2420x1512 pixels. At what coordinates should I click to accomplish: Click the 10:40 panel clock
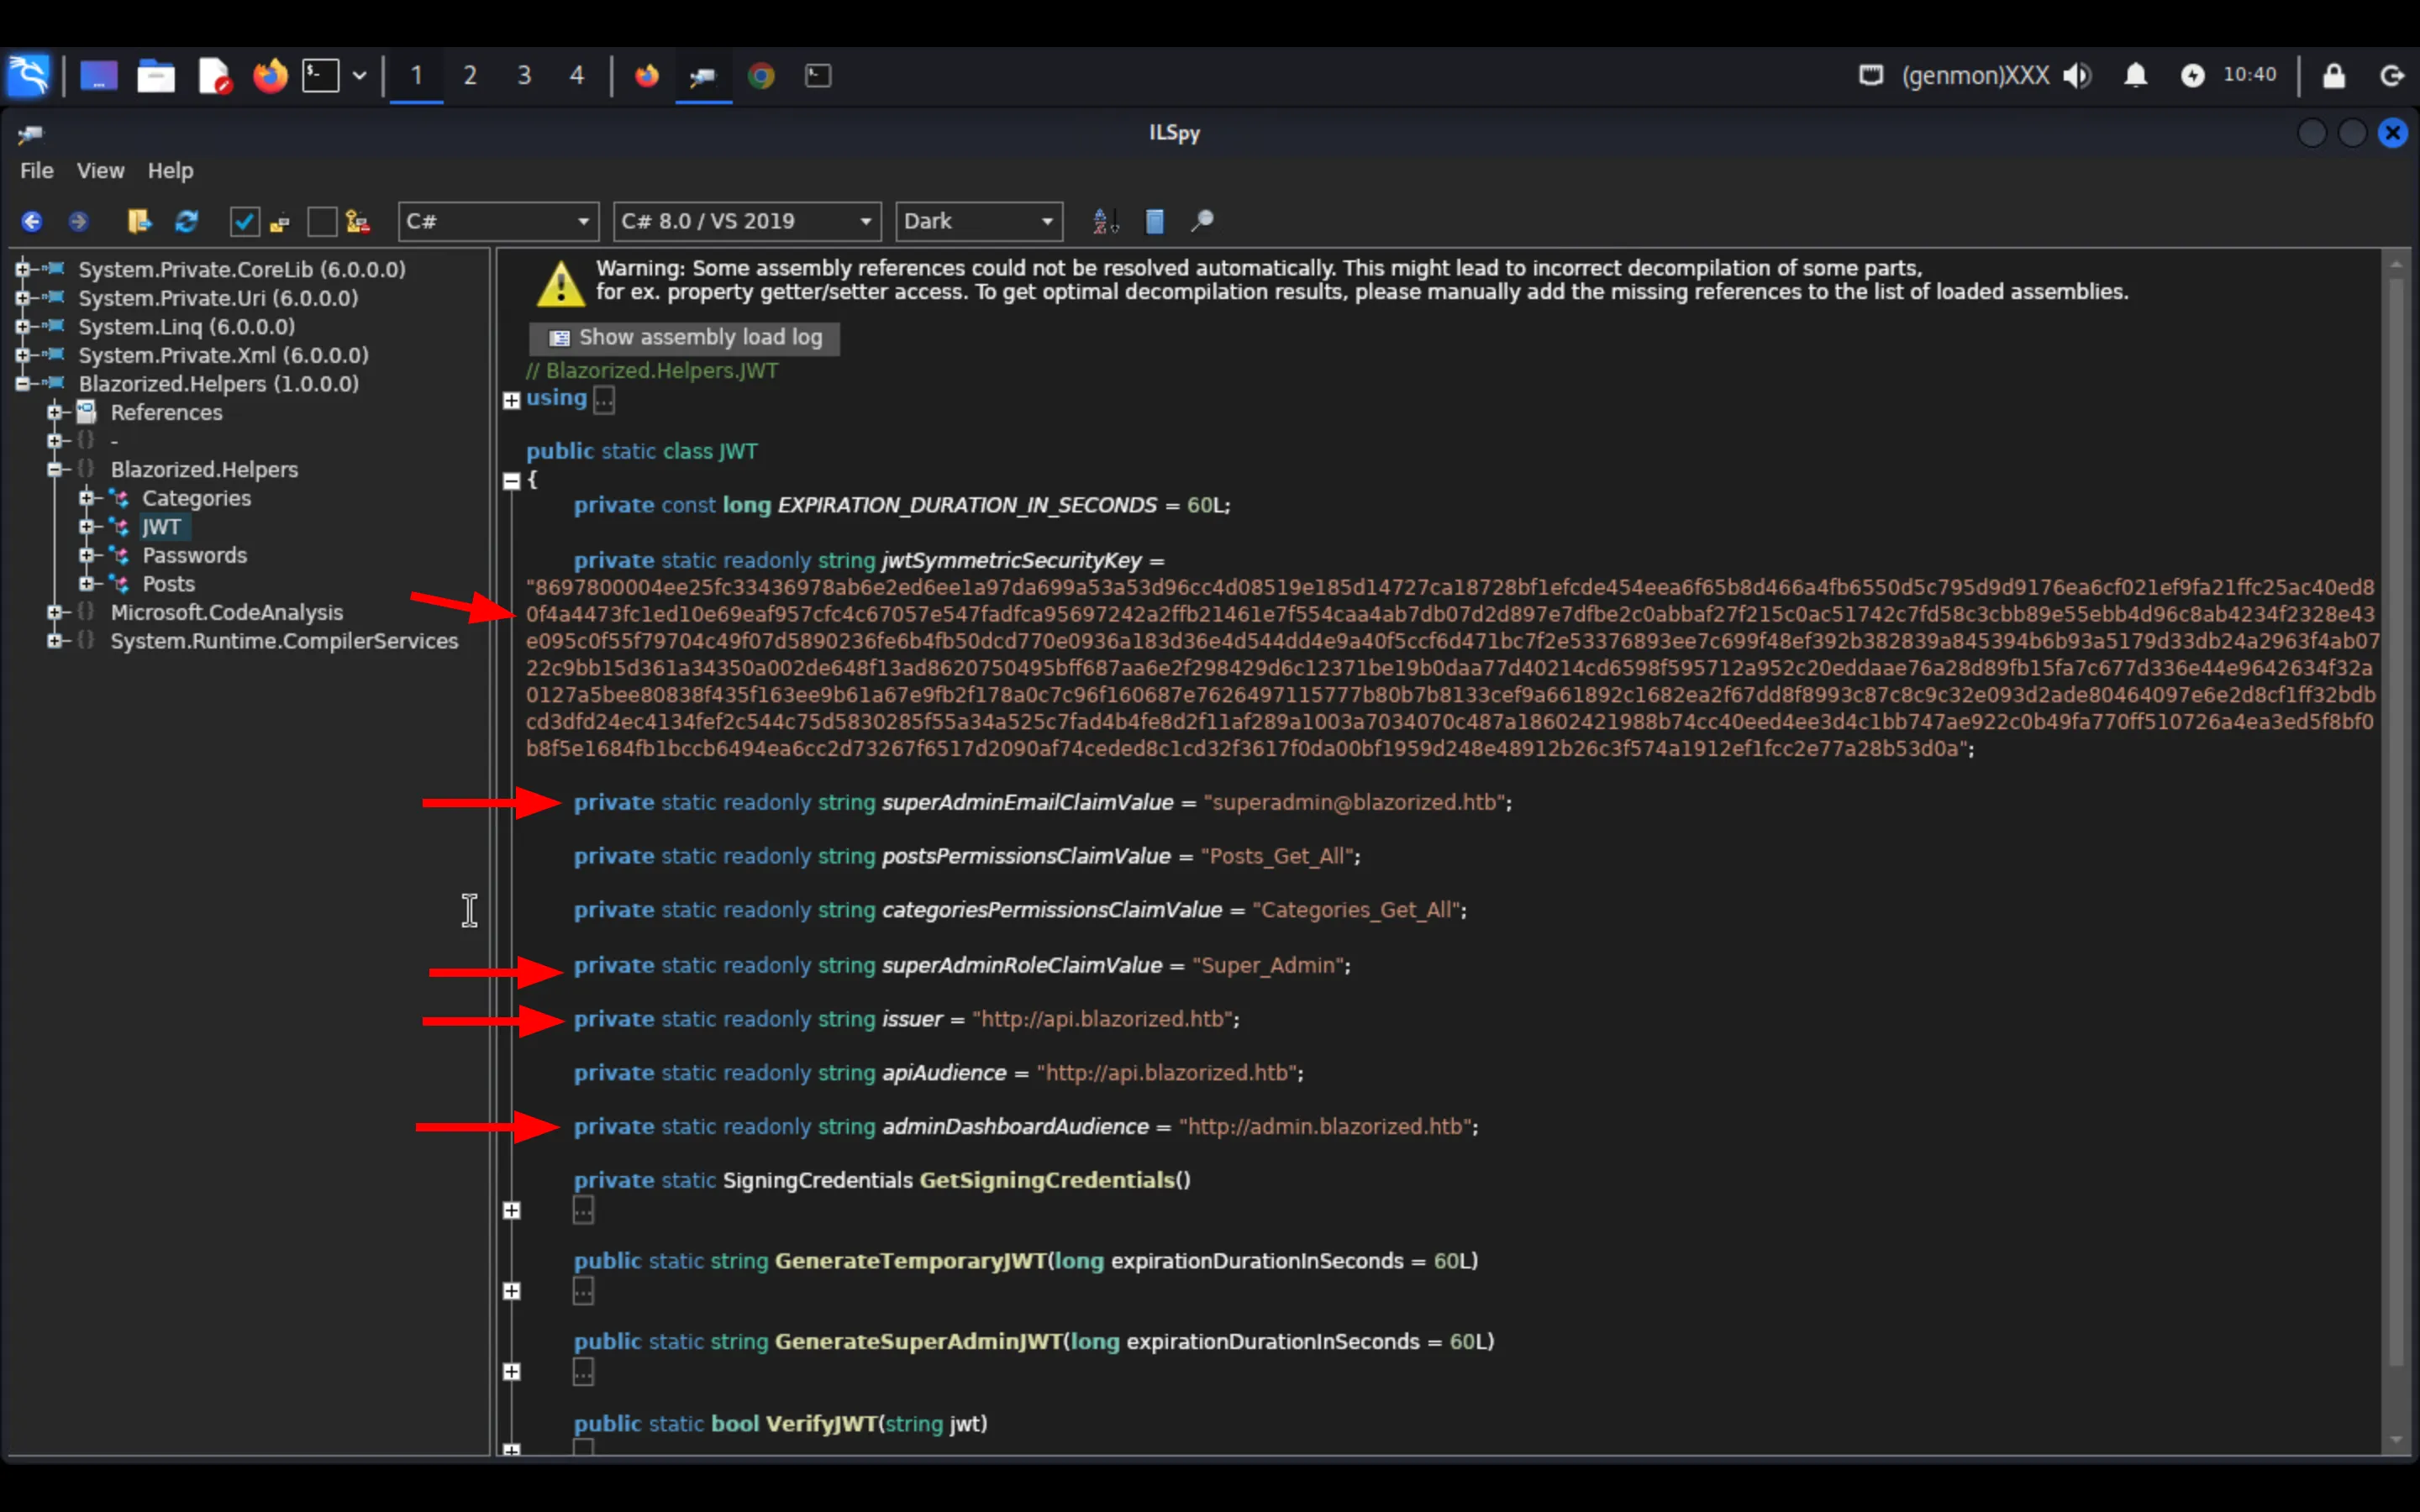(2250, 75)
